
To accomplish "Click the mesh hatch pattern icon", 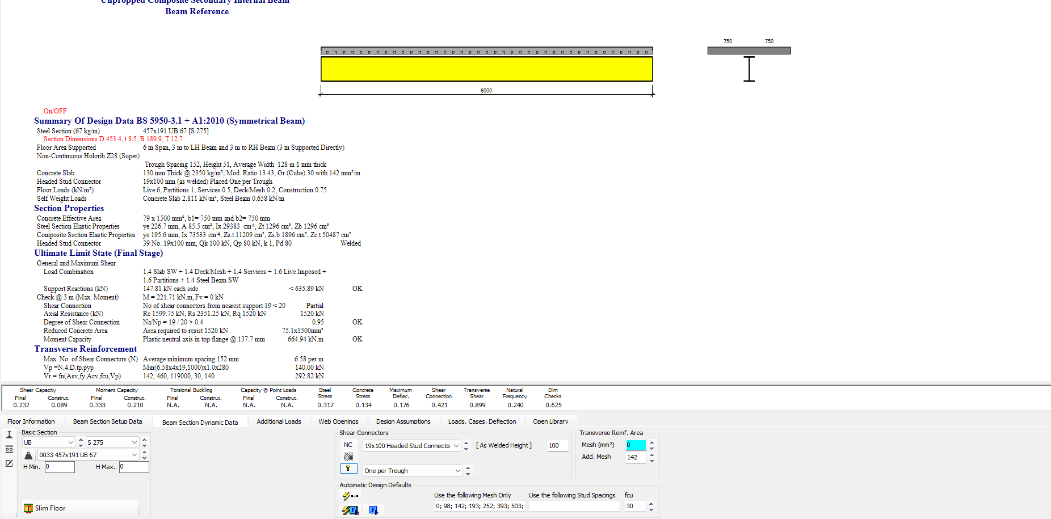I will click(348, 457).
